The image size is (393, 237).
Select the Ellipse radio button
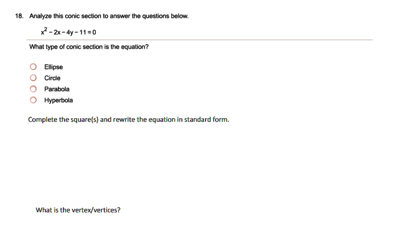click(x=33, y=67)
